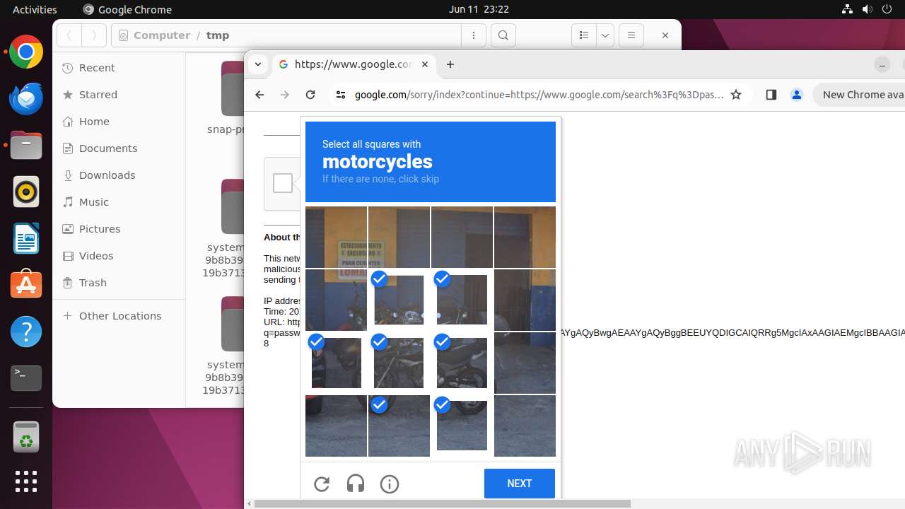View site information icon in address bar

coord(341,95)
